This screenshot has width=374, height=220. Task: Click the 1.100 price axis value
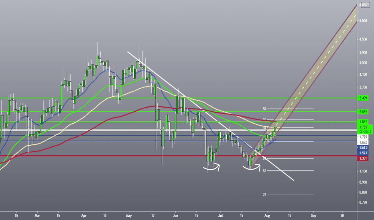pyautogui.click(x=363, y=171)
